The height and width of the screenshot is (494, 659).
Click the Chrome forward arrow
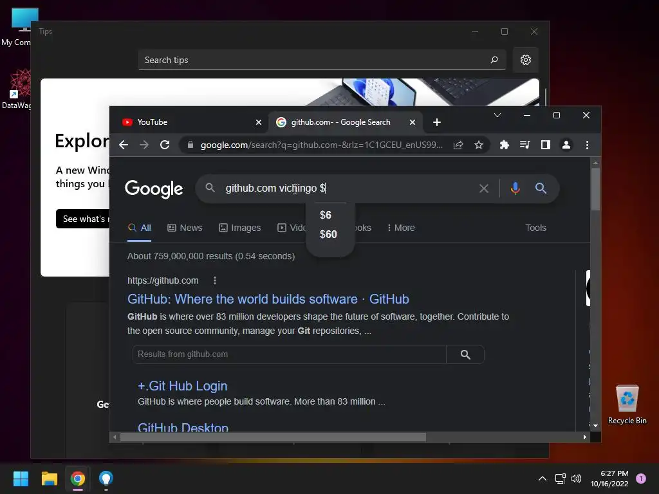144,145
